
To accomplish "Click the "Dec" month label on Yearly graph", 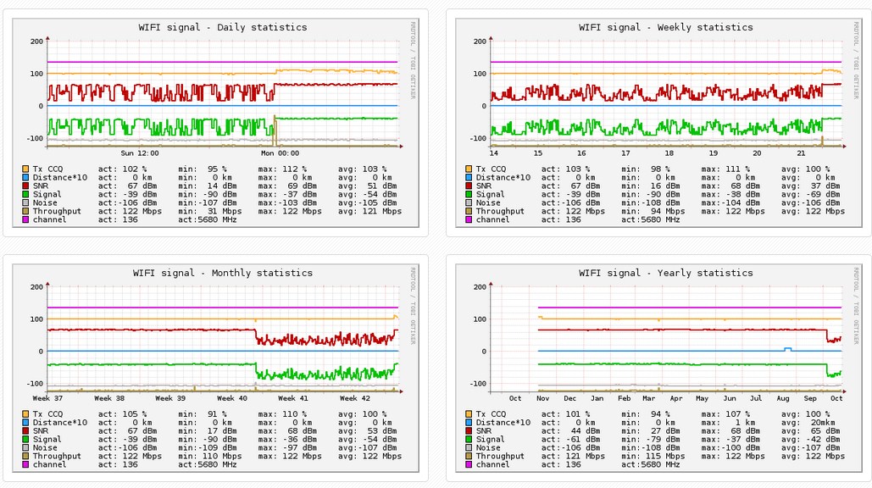I will [x=569, y=398].
